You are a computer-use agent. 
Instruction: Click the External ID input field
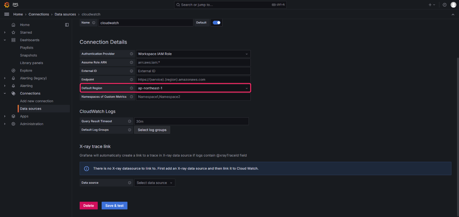tap(193, 71)
